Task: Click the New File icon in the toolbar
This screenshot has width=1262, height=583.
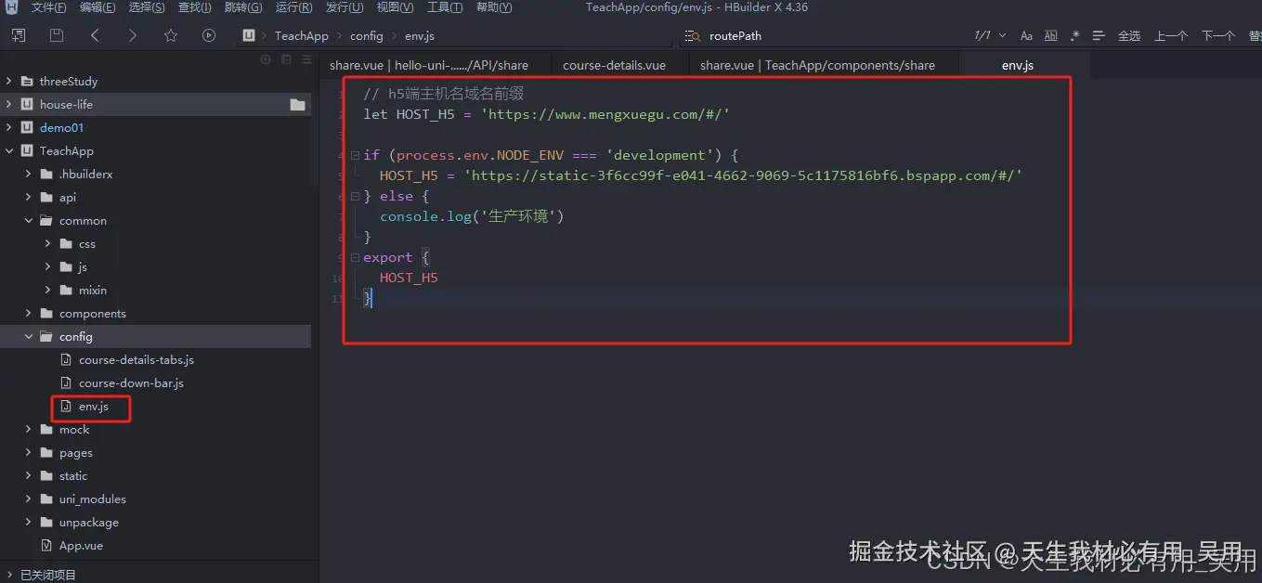Action: click(18, 35)
